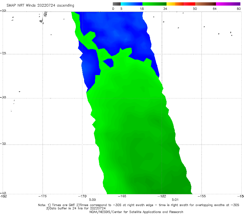Screen dimensions: 244x214
Task: Click the longitude label '-165'
Action: (122, 196)
